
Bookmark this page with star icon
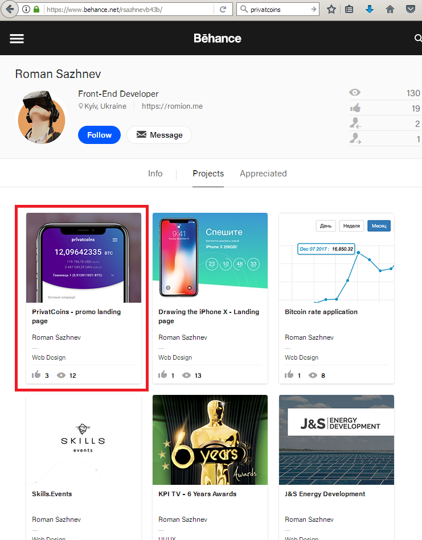pyautogui.click(x=331, y=9)
